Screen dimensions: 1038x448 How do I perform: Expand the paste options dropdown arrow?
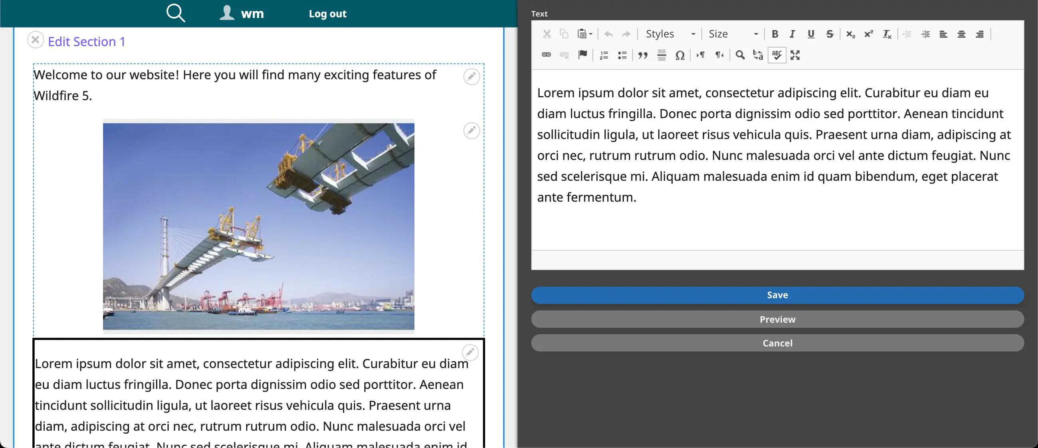click(x=591, y=34)
